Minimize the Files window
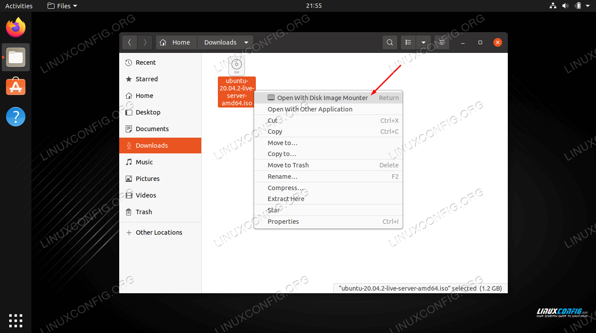 click(463, 42)
